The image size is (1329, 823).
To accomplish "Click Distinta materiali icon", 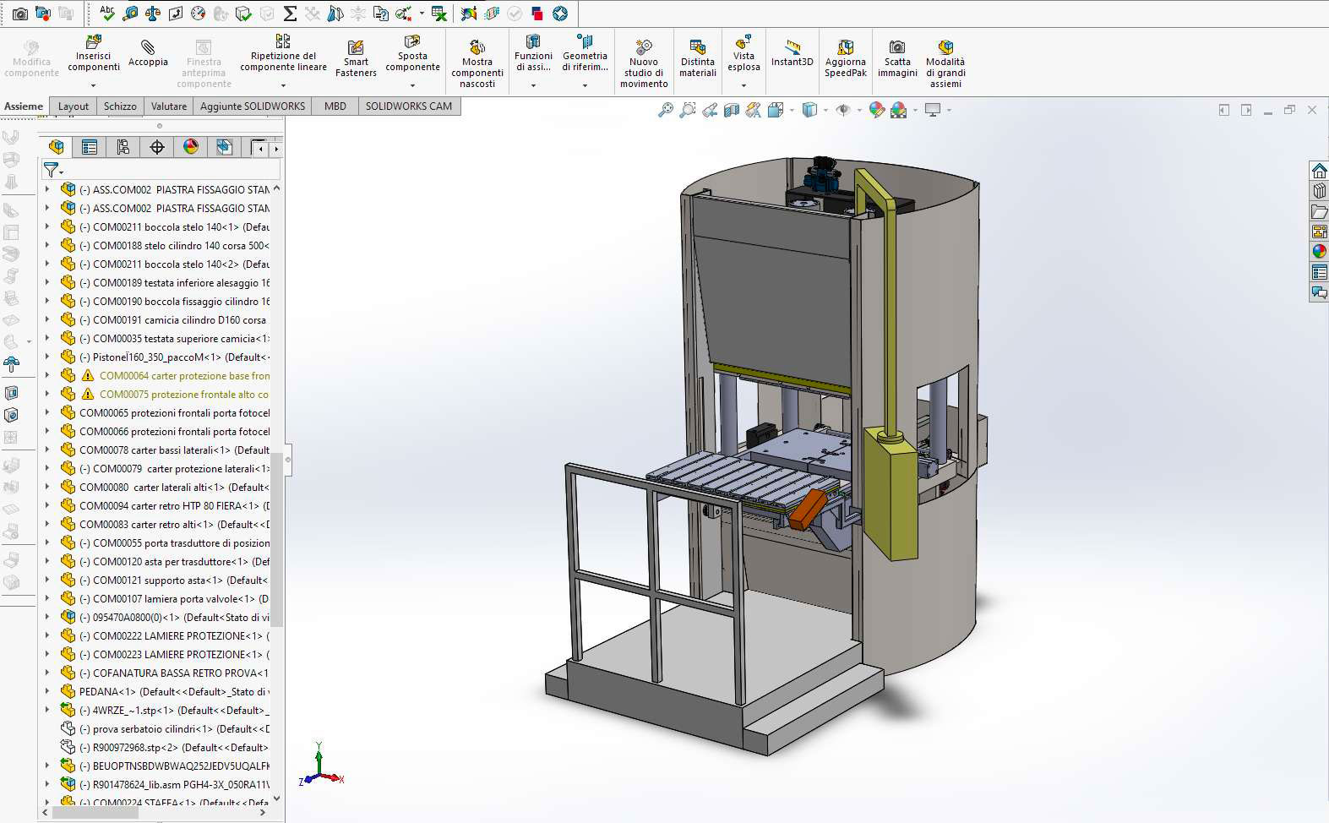I will pos(698,47).
